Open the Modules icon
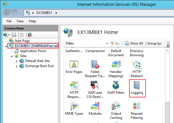The width and height of the screenshot is (174, 123). pos(95,106)
